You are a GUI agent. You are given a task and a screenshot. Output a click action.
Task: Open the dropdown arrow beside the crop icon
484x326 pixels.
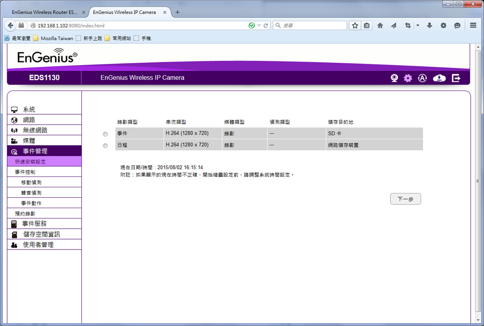click(x=418, y=25)
